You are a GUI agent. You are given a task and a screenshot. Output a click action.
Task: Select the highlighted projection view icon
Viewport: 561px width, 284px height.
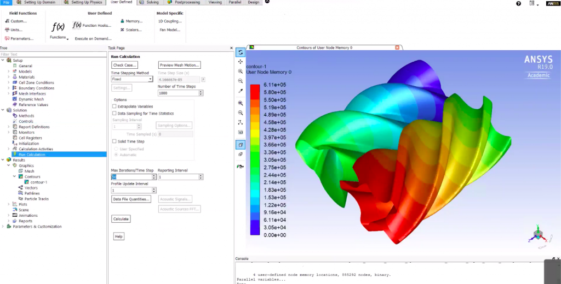(x=241, y=145)
